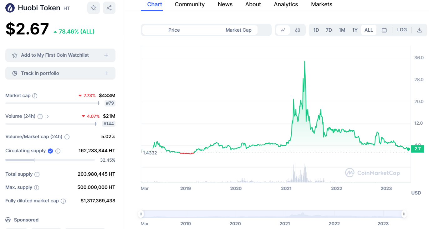Viewport: 429px width, 229px height.
Task: Open the About tab
Action: click(x=253, y=4)
